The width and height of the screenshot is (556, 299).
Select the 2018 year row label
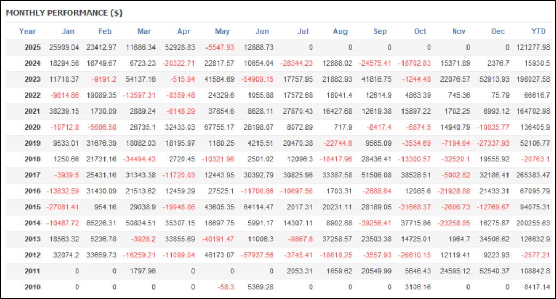tap(33, 159)
